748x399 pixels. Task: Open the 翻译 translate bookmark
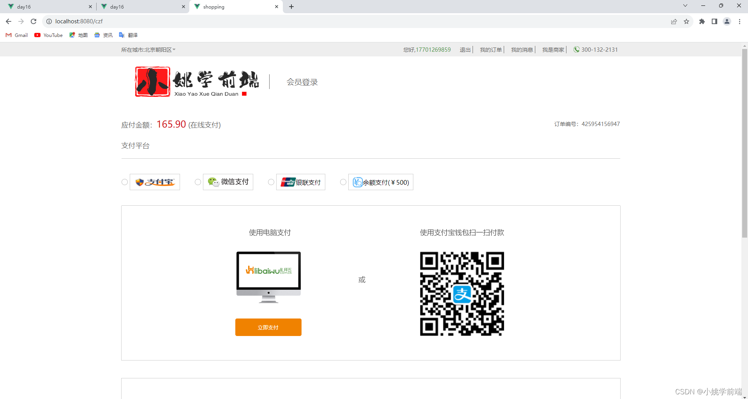pos(128,35)
